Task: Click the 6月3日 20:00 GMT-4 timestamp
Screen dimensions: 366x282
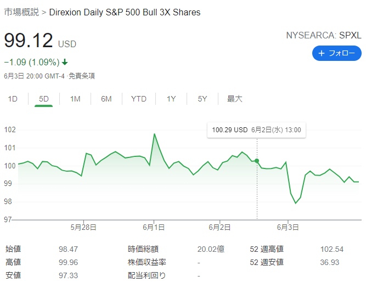Action: (34, 76)
